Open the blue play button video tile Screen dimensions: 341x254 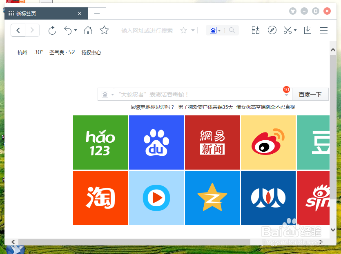(x=156, y=198)
